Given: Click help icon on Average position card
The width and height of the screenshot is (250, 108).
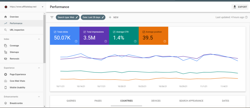Looking at the screenshot, I should click(165, 41).
